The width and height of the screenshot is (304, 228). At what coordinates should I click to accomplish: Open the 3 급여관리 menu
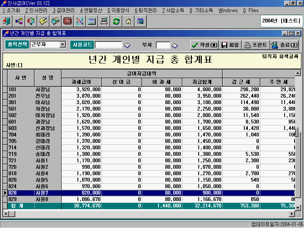[x=63, y=10]
